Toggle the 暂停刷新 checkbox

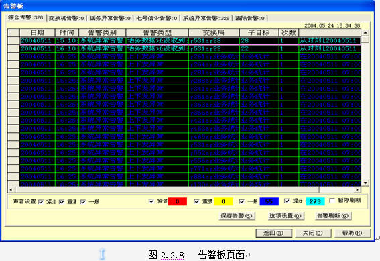pyautogui.click(x=332, y=201)
